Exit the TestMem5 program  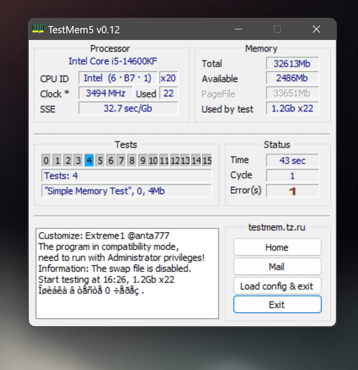click(277, 304)
